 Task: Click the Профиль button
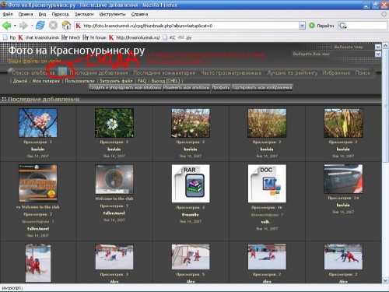click(221, 87)
